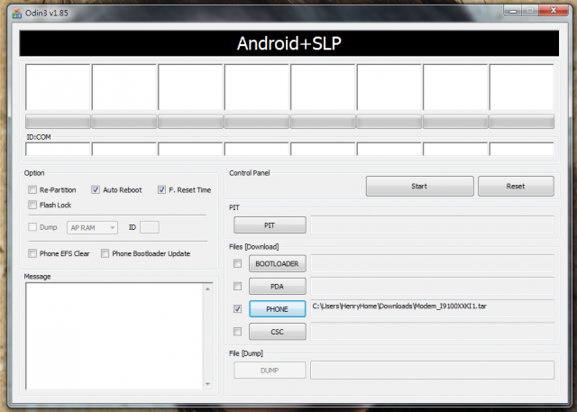
Task: Click the Android+SLP banner
Action: 289,43
